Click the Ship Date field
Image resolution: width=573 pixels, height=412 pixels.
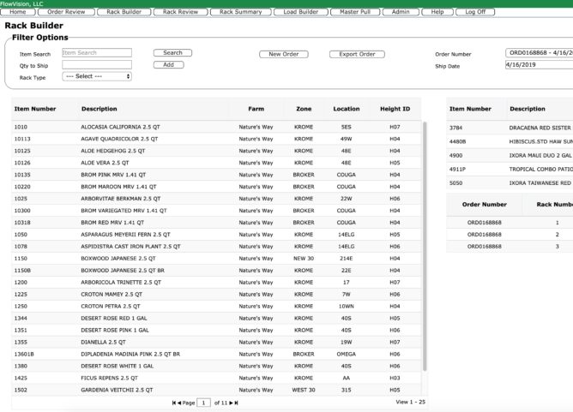tap(538, 65)
